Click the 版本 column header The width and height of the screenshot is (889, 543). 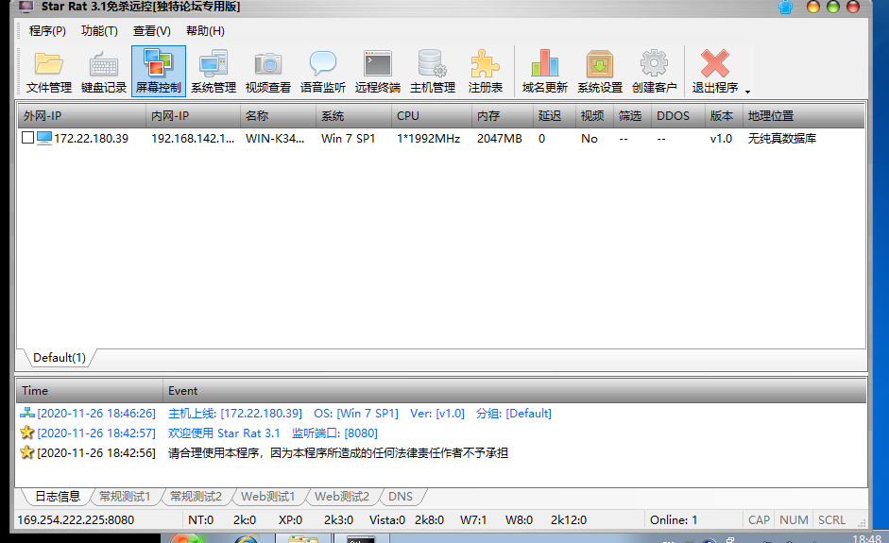724,116
